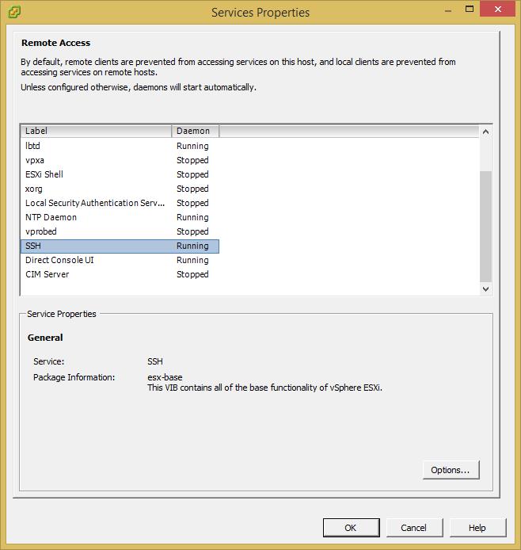This screenshot has width=521, height=550.
Task: Select the Local Security Authentication Serv... row
Action: [120, 203]
